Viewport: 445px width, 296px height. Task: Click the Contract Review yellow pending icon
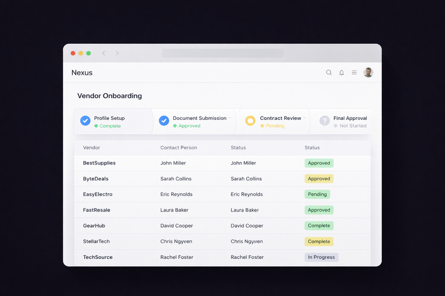click(x=250, y=121)
